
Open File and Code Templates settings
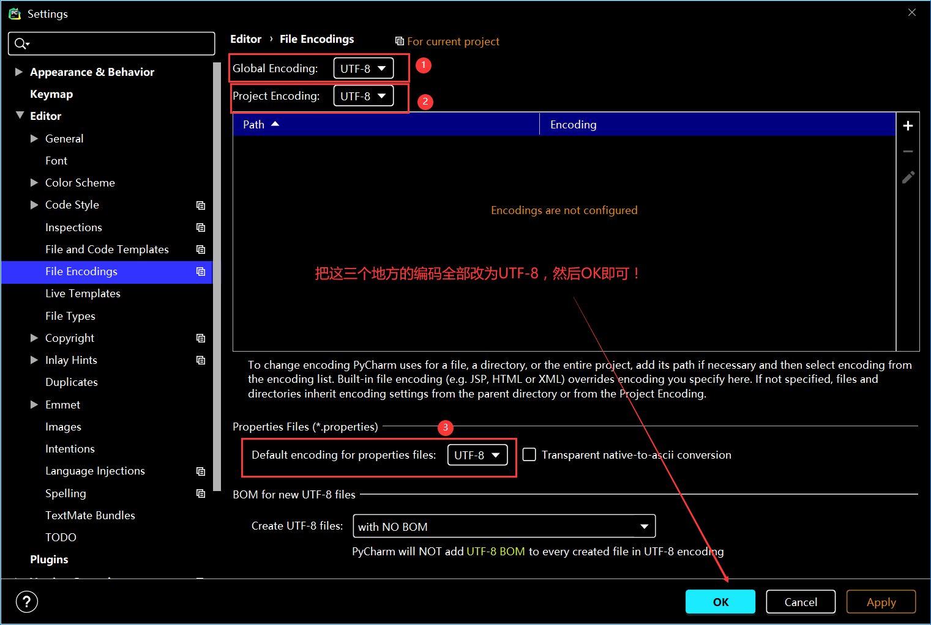(x=107, y=250)
